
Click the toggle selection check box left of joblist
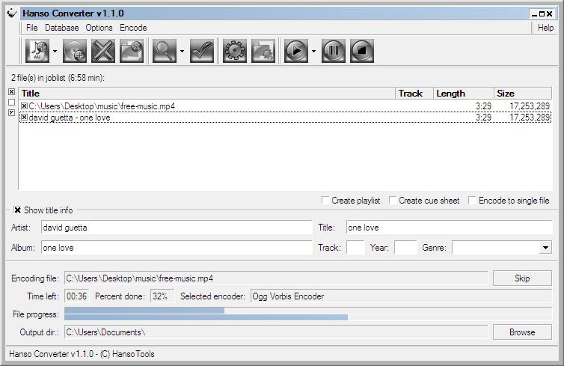tap(11, 112)
